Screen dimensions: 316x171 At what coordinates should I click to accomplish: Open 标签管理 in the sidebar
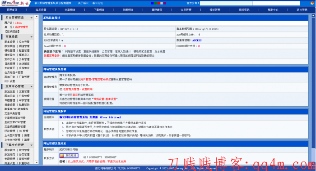24,51
